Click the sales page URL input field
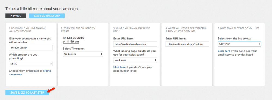The height and width of the screenshot is (100, 272). (135, 44)
